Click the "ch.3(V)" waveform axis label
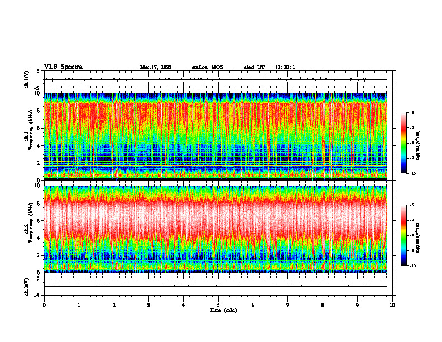The width and height of the screenshot is (442, 342). point(27,287)
